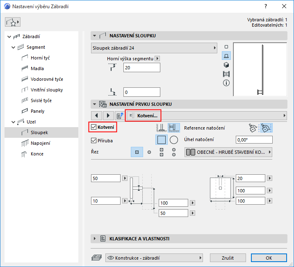Viewport: 294px width, 267px height.
Task: Collapse Nastavení sloupku panel
Action: click(x=94, y=36)
